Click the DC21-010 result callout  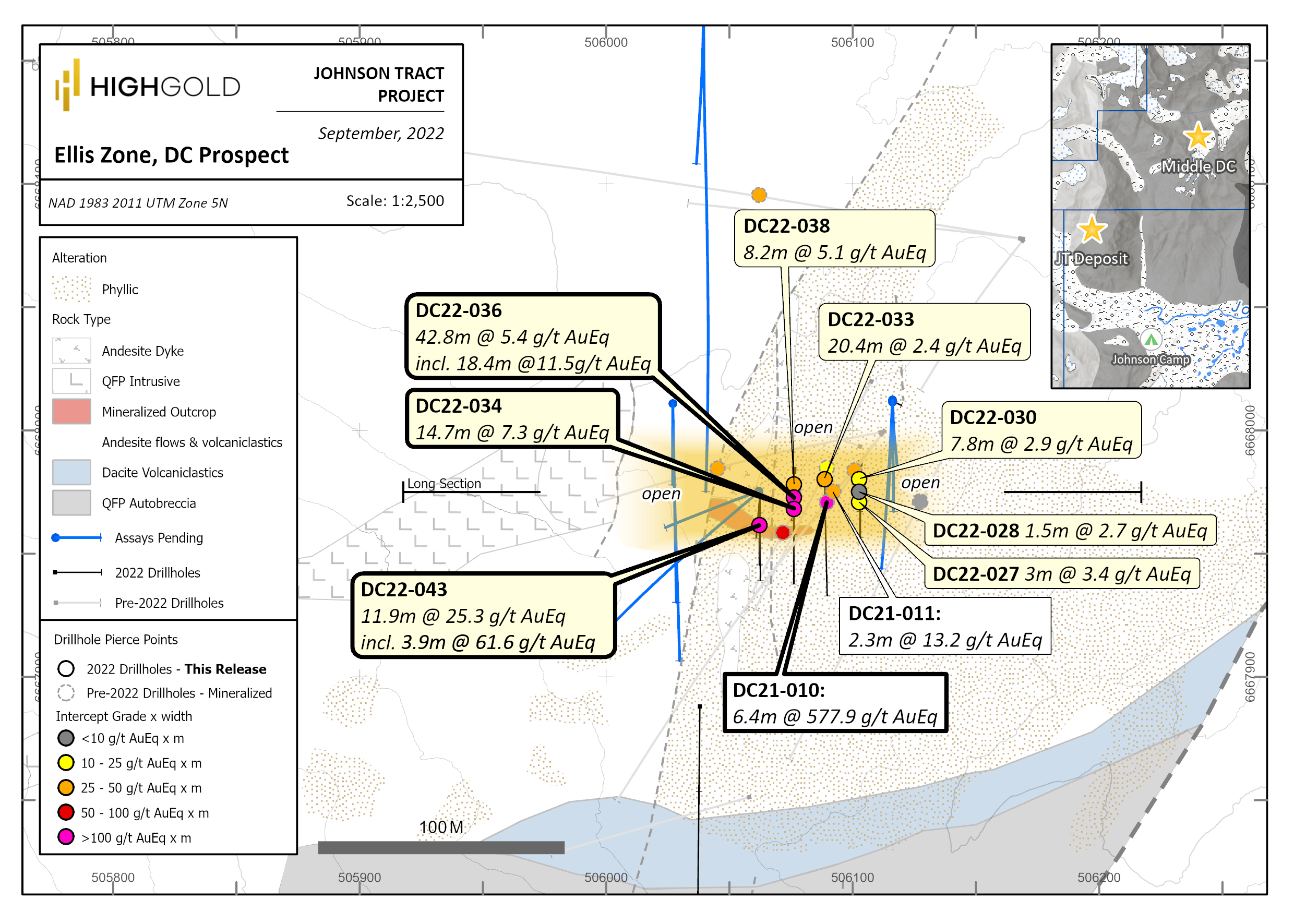(835, 703)
